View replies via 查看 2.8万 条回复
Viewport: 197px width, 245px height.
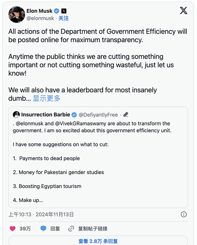click(98, 241)
